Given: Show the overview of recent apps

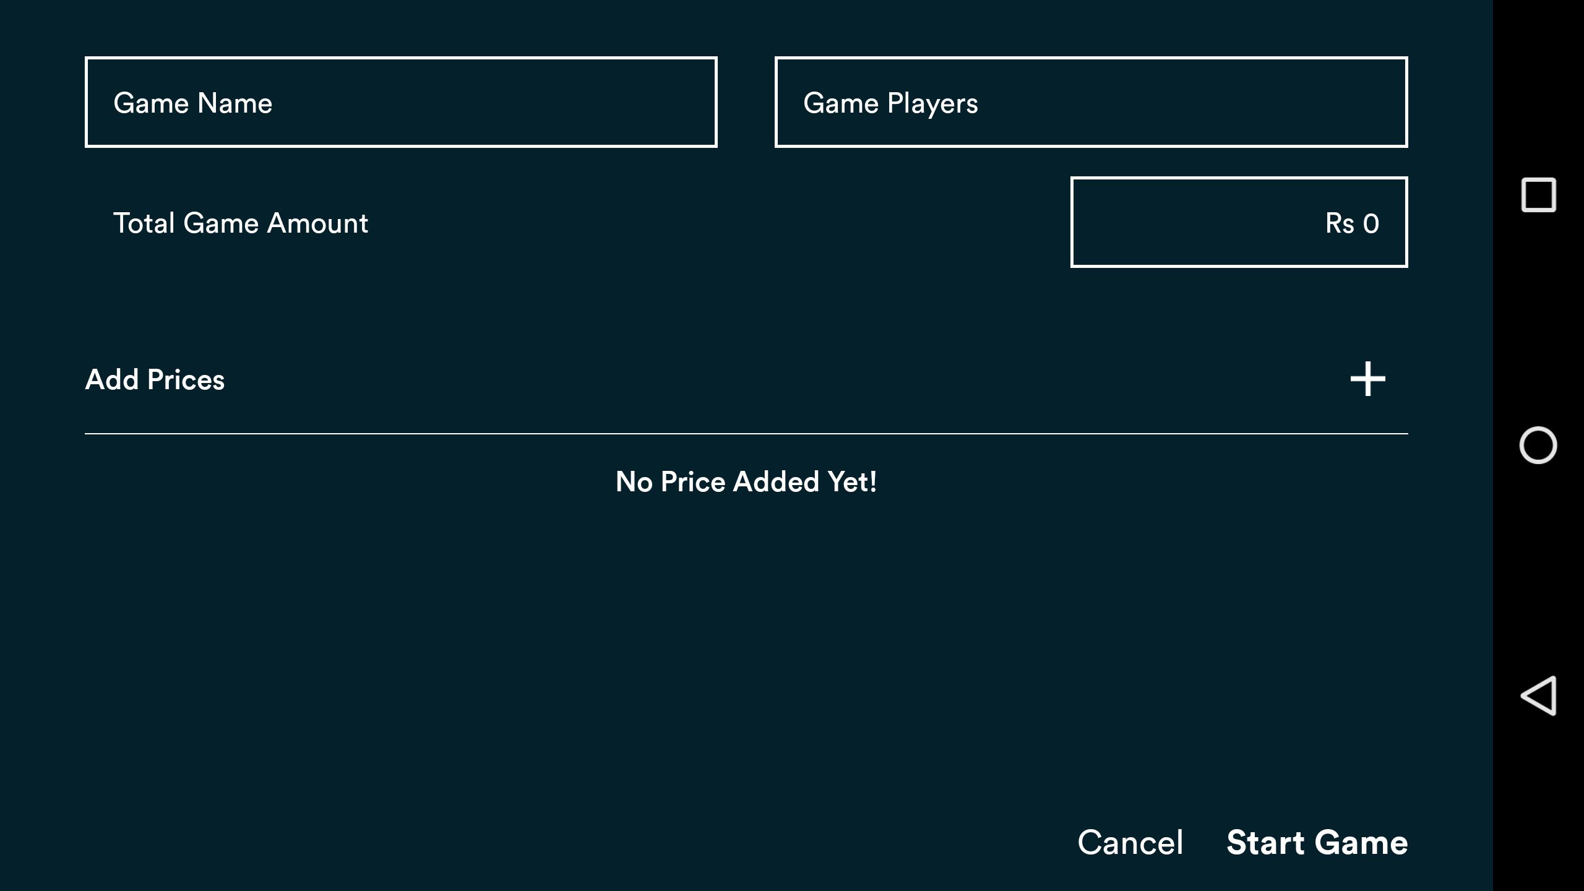Looking at the screenshot, I should click(1538, 195).
